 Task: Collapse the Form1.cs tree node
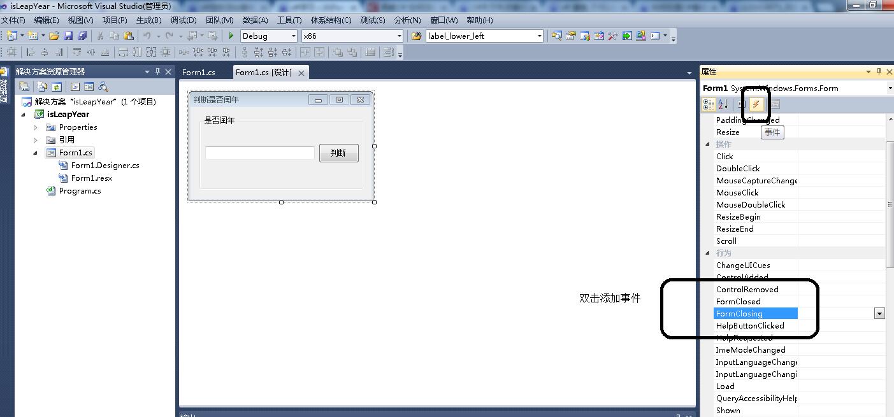(36, 153)
